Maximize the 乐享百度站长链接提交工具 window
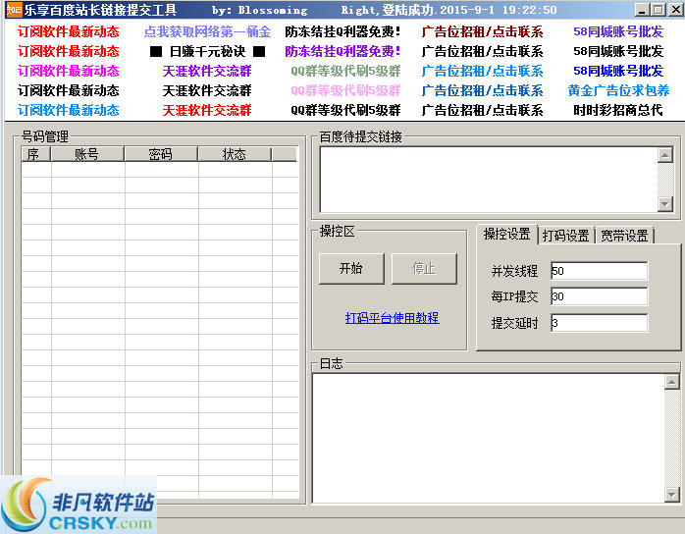This screenshot has width=685, height=534. pyautogui.click(x=658, y=10)
